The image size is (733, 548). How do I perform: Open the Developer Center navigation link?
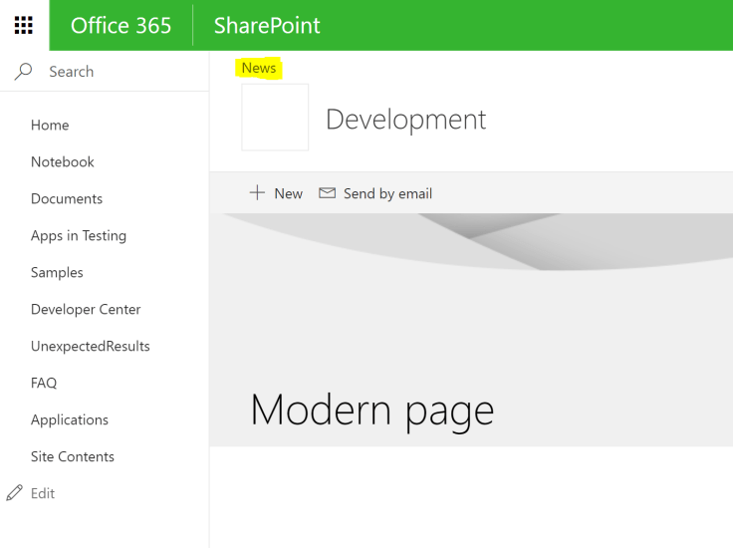(86, 310)
